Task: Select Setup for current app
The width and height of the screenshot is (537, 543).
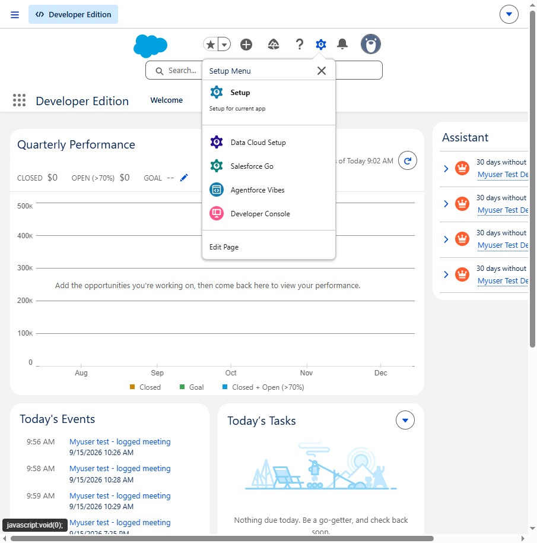Action: tap(269, 99)
